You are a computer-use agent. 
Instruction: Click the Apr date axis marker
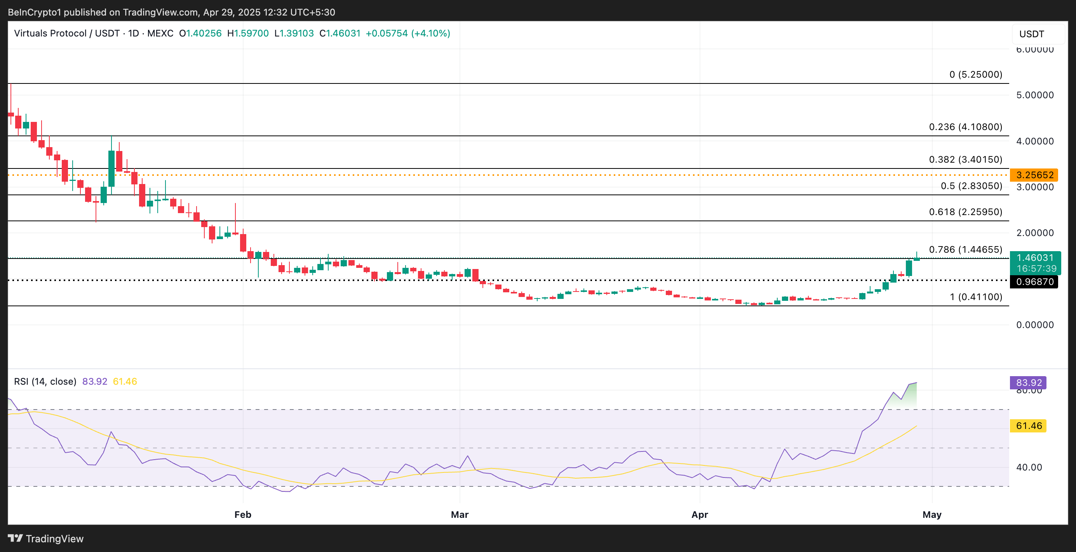coord(700,514)
